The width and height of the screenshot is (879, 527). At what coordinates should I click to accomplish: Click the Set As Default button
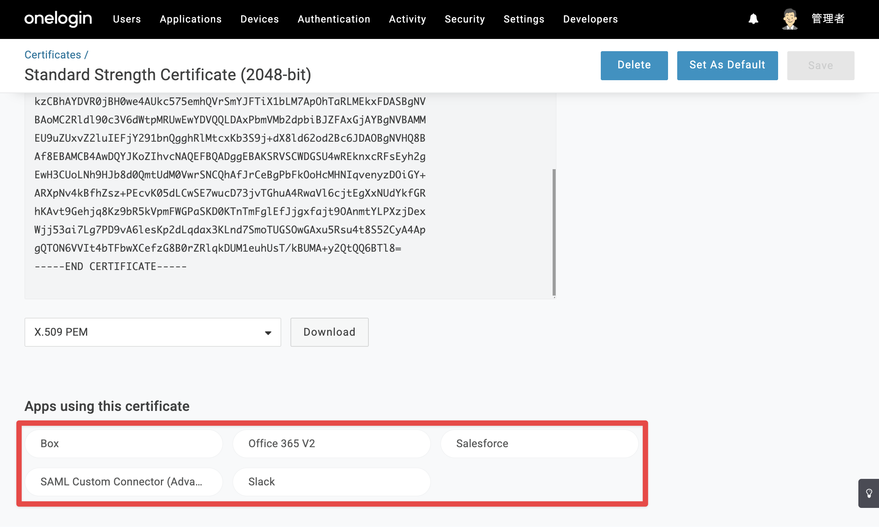(727, 65)
